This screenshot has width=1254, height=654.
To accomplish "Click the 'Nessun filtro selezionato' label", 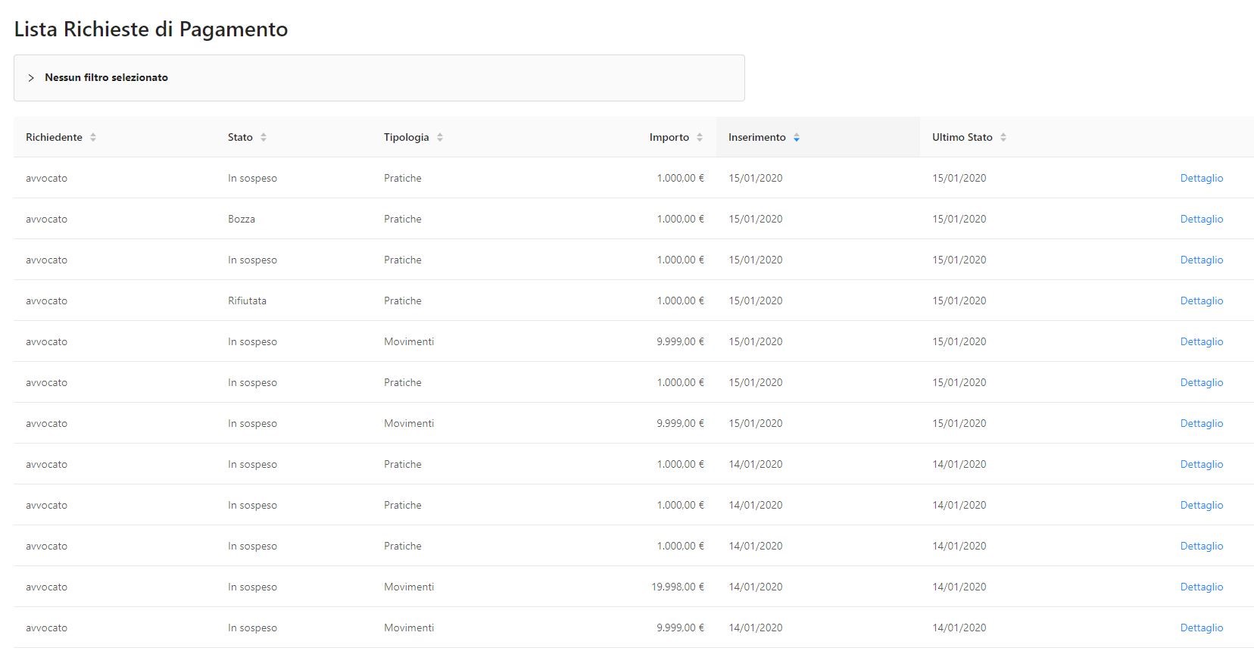I will (x=106, y=77).
